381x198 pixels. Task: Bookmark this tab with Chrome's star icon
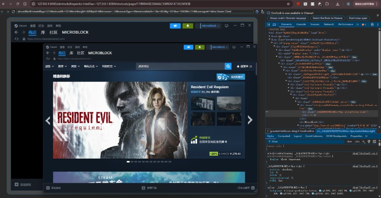288,4
